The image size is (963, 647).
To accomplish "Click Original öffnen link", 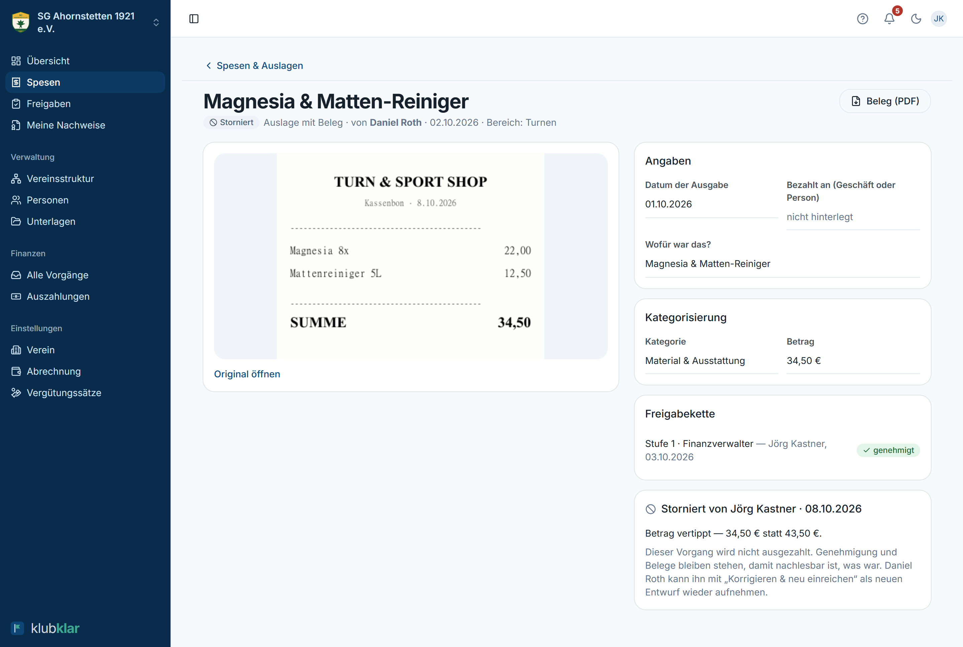I will tap(247, 374).
